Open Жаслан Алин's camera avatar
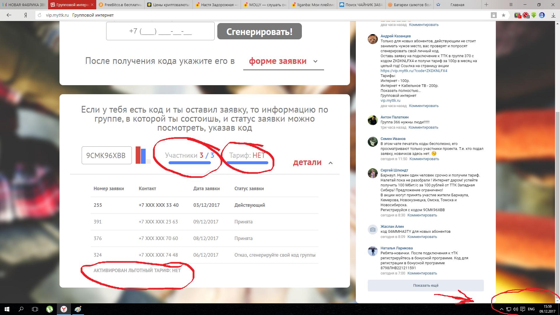This screenshot has width=560, height=315. [x=372, y=229]
